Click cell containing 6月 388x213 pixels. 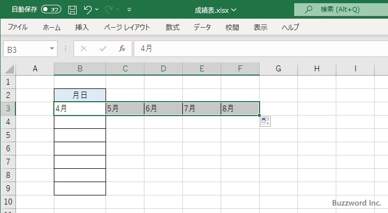pos(163,109)
